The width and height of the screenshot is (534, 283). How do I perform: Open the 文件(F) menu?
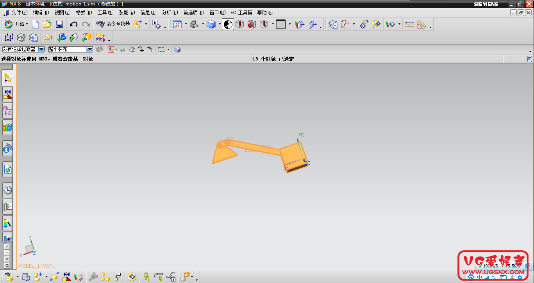coord(19,12)
